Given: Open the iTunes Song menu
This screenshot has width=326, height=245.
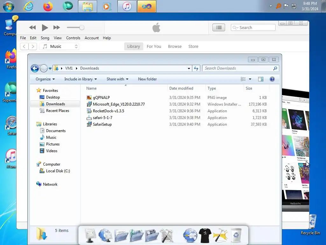Looking at the screenshot, I should [x=45, y=38].
